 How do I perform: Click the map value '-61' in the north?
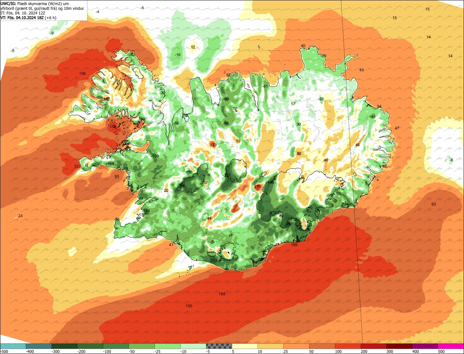click(265, 86)
